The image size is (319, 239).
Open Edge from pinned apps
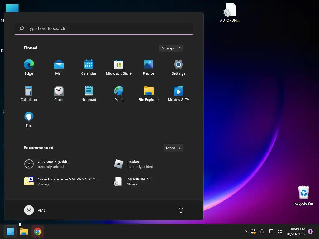[29, 68]
